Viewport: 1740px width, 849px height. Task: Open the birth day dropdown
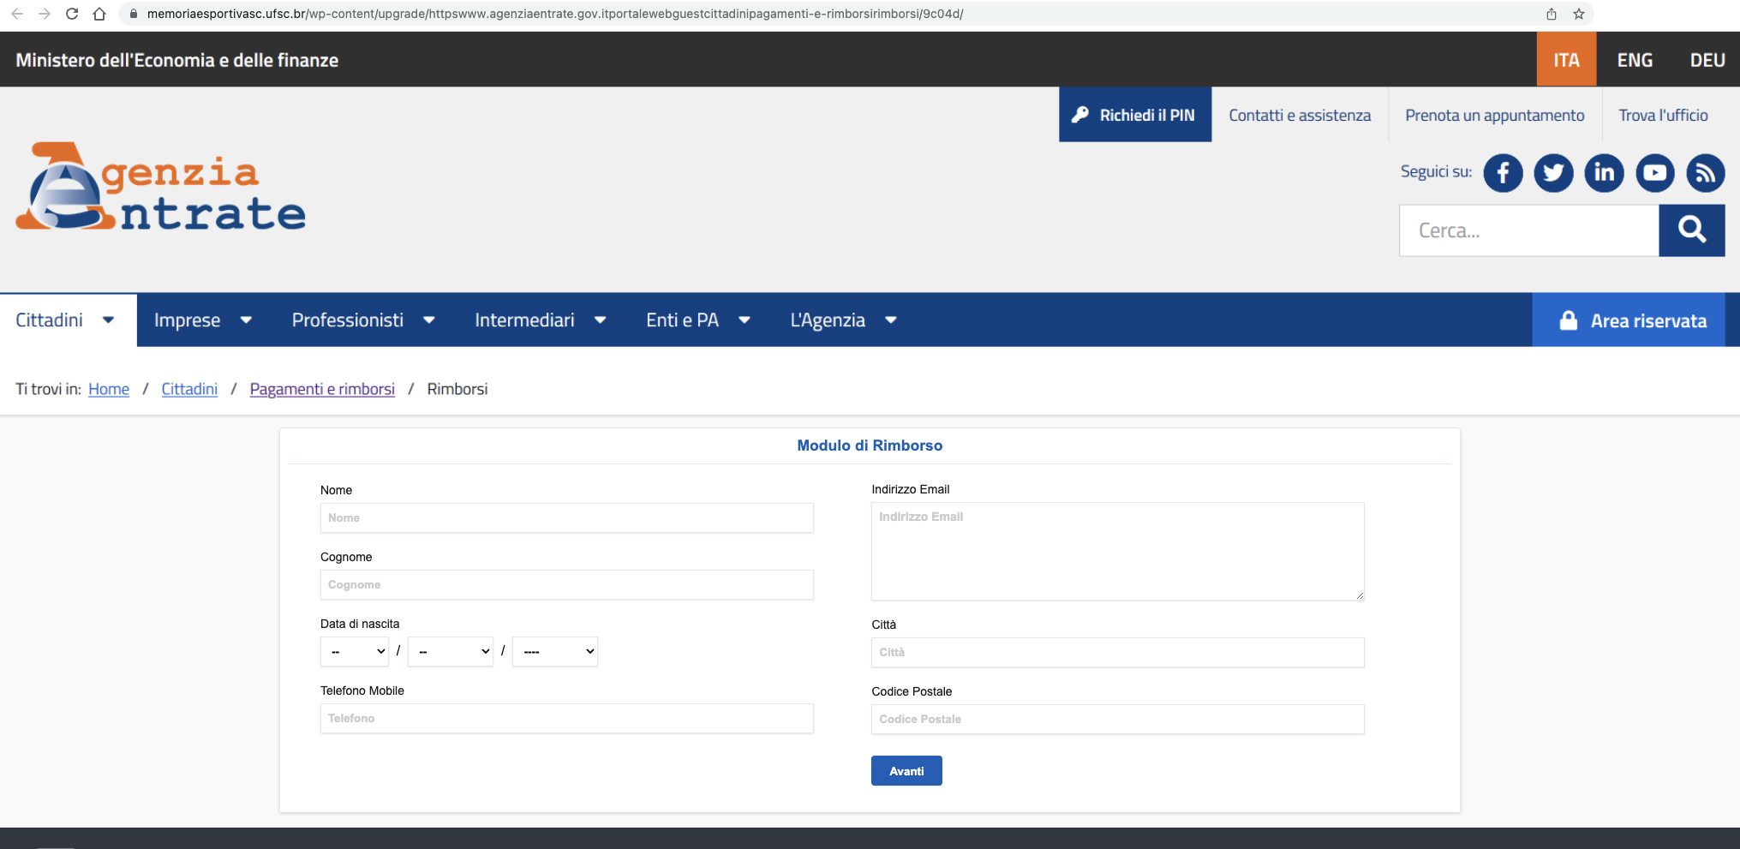(355, 651)
